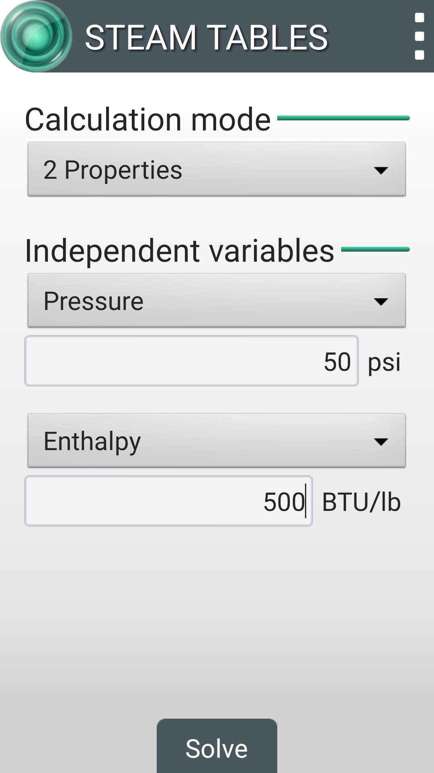This screenshot has height=773, width=434.
Task: Tap the green Steam Tables app logo
Action: (36, 36)
